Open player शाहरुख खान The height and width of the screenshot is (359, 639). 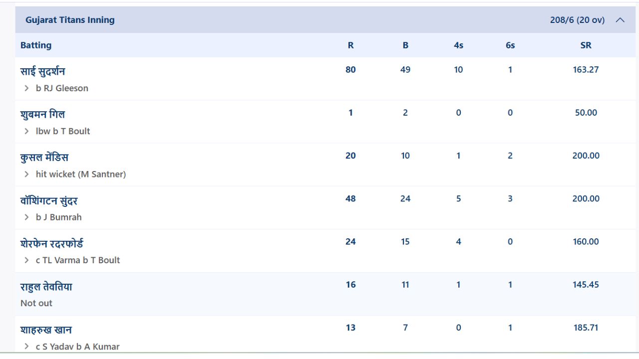tap(46, 330)
